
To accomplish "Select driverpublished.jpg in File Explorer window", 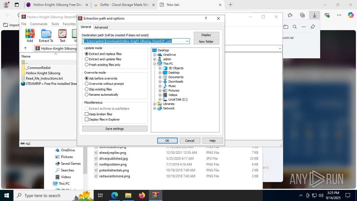I will point(114,159).
